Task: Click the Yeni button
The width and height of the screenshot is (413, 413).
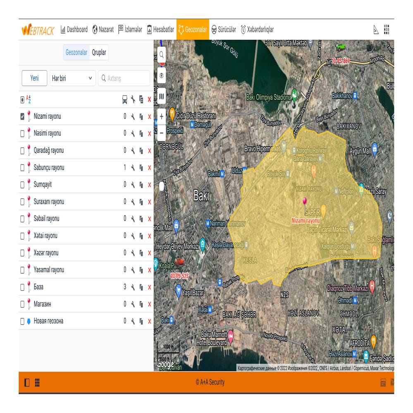Action: (x=34, y=78)
